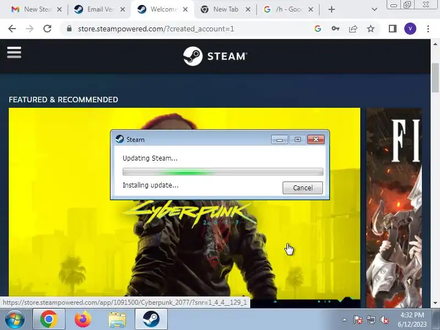Click Steam icon in updater title bar
The width and height of the screenshot is (440, 330).
pos(120,139)
